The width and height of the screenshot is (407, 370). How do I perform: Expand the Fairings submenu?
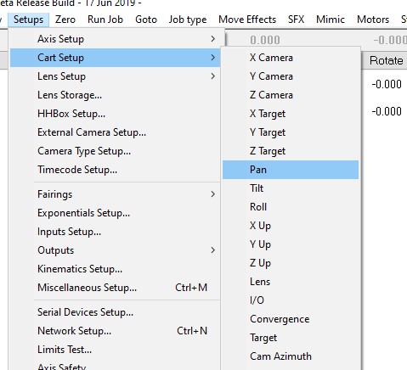pyautogui.click(x=115, y=194)
